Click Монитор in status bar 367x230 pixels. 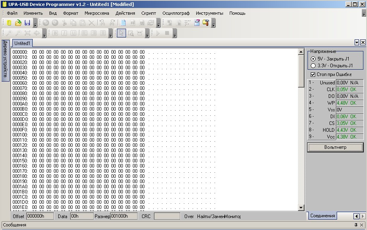click(x=233, y=216)
